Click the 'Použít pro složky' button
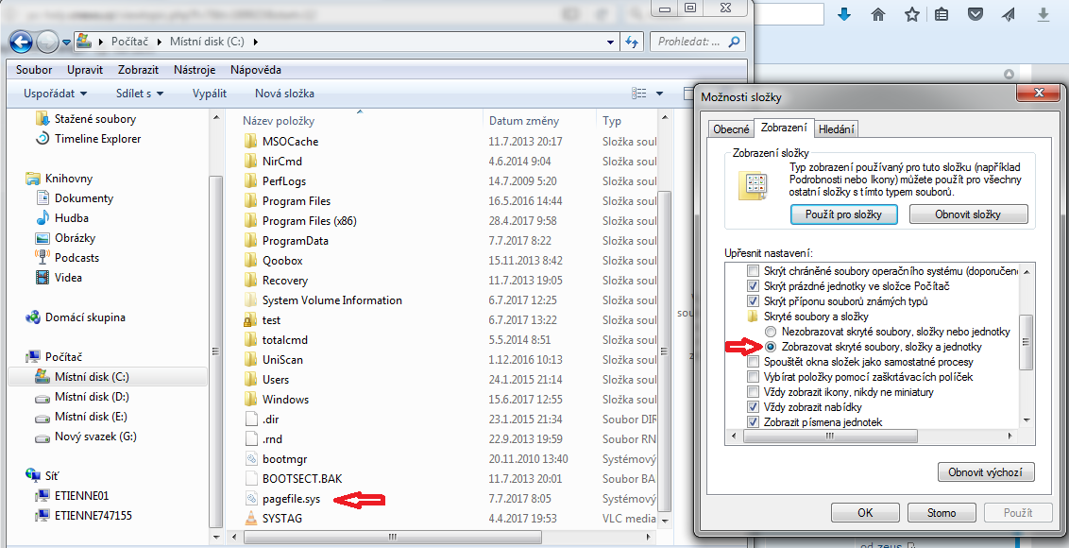This screenshot has height=548, width=1069. tap(843, 214)
